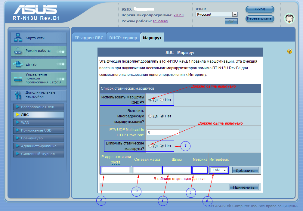Click the OK language button

pyautogui.click(x=231, y=21)
